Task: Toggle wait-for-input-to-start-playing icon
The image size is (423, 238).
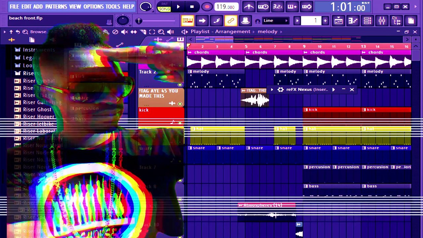Action: [x=263, y=7]
